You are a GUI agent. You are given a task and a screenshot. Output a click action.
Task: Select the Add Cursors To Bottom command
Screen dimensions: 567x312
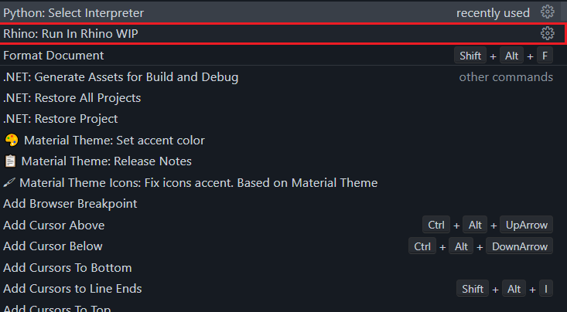pos(67,268)
